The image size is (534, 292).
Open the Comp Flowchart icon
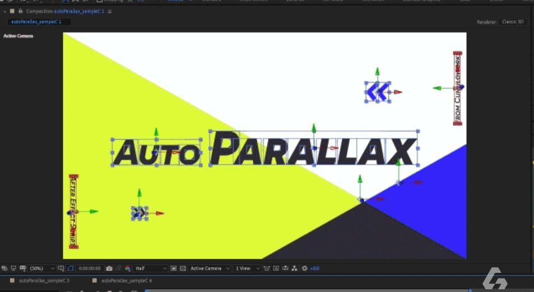[295, 269]
